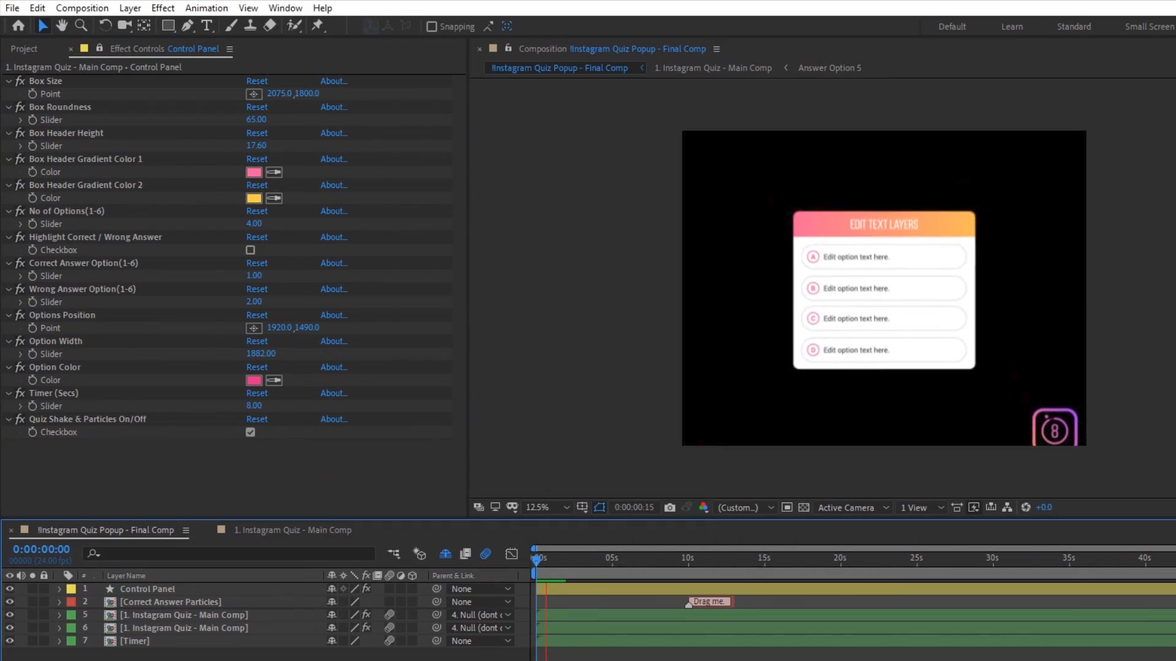Select the Brush tool
This screenshot has width=1176, height=661.
[231, 26]
